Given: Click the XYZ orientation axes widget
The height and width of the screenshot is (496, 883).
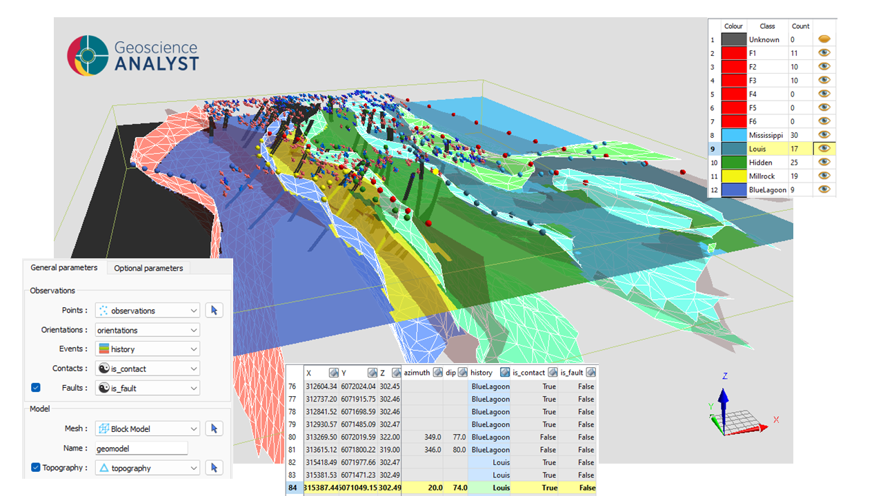Looking at the screenshot, I should [x=738, y=413].
